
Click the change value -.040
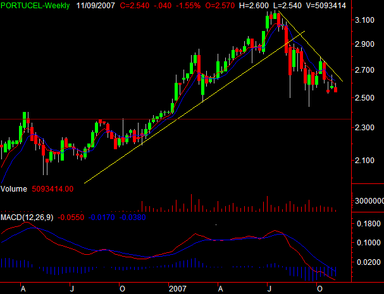pos(163,6)
